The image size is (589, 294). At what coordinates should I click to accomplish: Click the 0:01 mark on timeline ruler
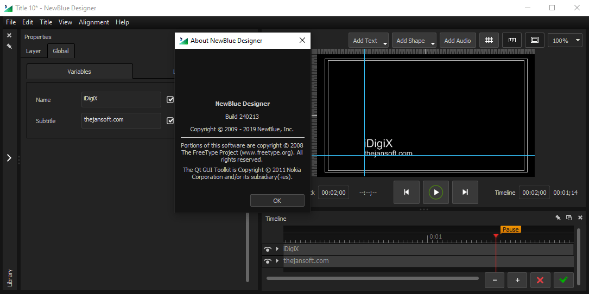point(436,237)
